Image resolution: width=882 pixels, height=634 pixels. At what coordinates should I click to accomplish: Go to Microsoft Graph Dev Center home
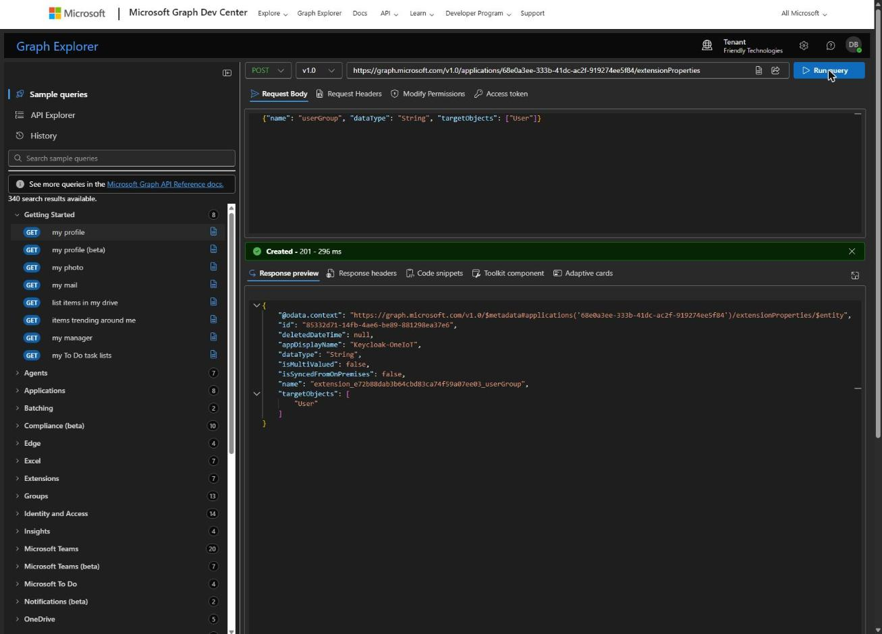pos(188,13)
